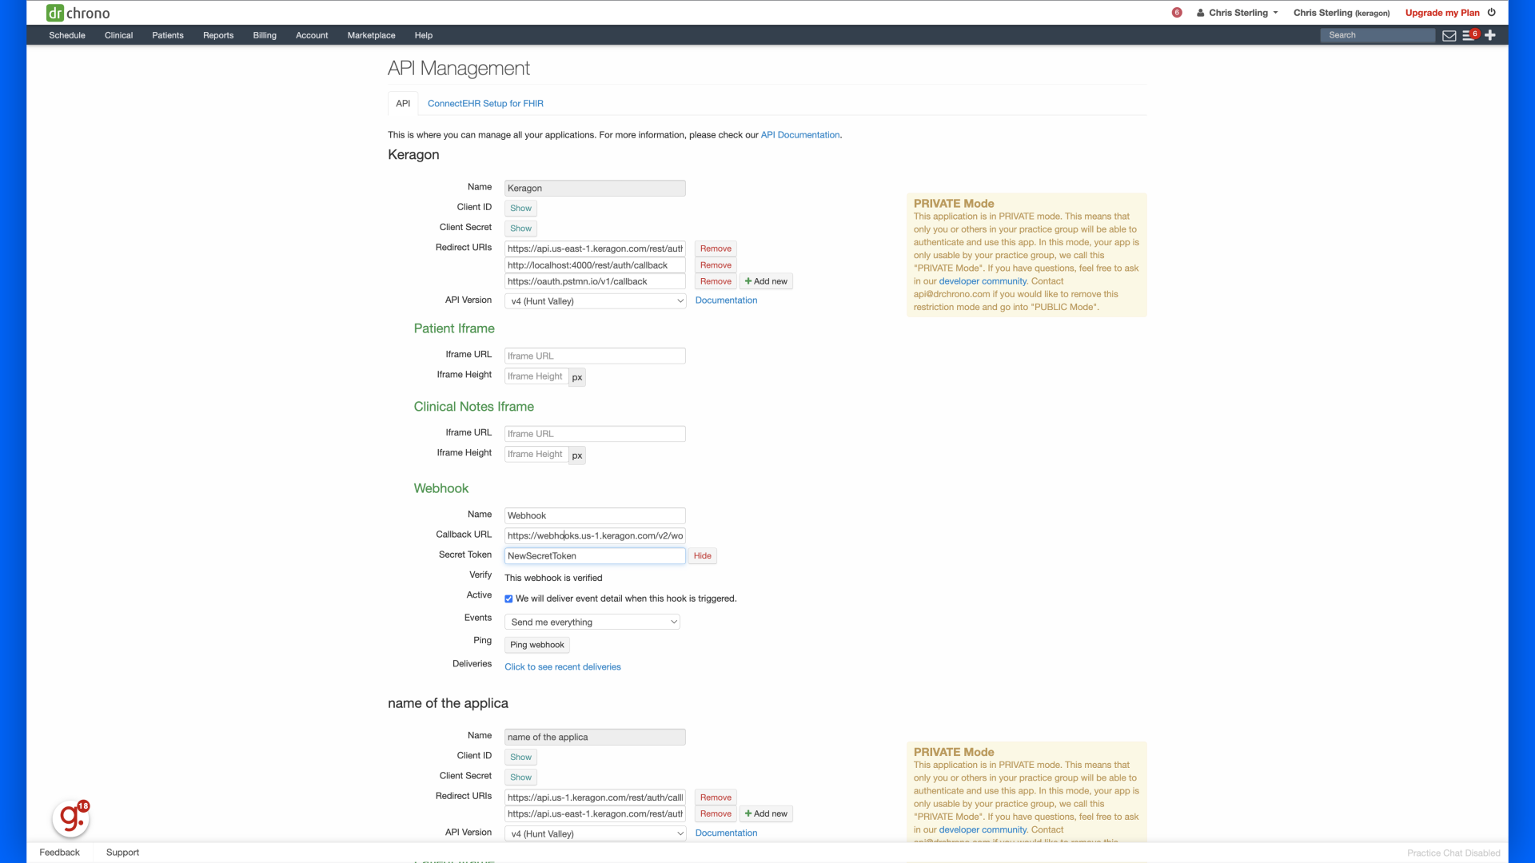Show second app Client Secret
The height and width of the screenshot is (863, 1535).
pyautogui.click(x=520, y=777)
